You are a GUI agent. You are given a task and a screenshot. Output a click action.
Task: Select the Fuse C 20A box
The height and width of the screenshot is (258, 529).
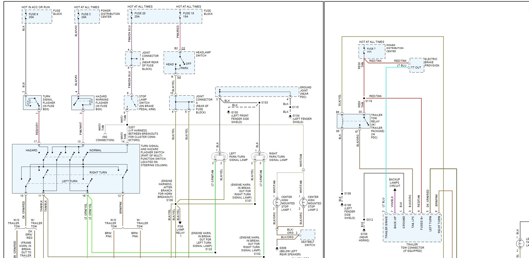tap(87, 16)
